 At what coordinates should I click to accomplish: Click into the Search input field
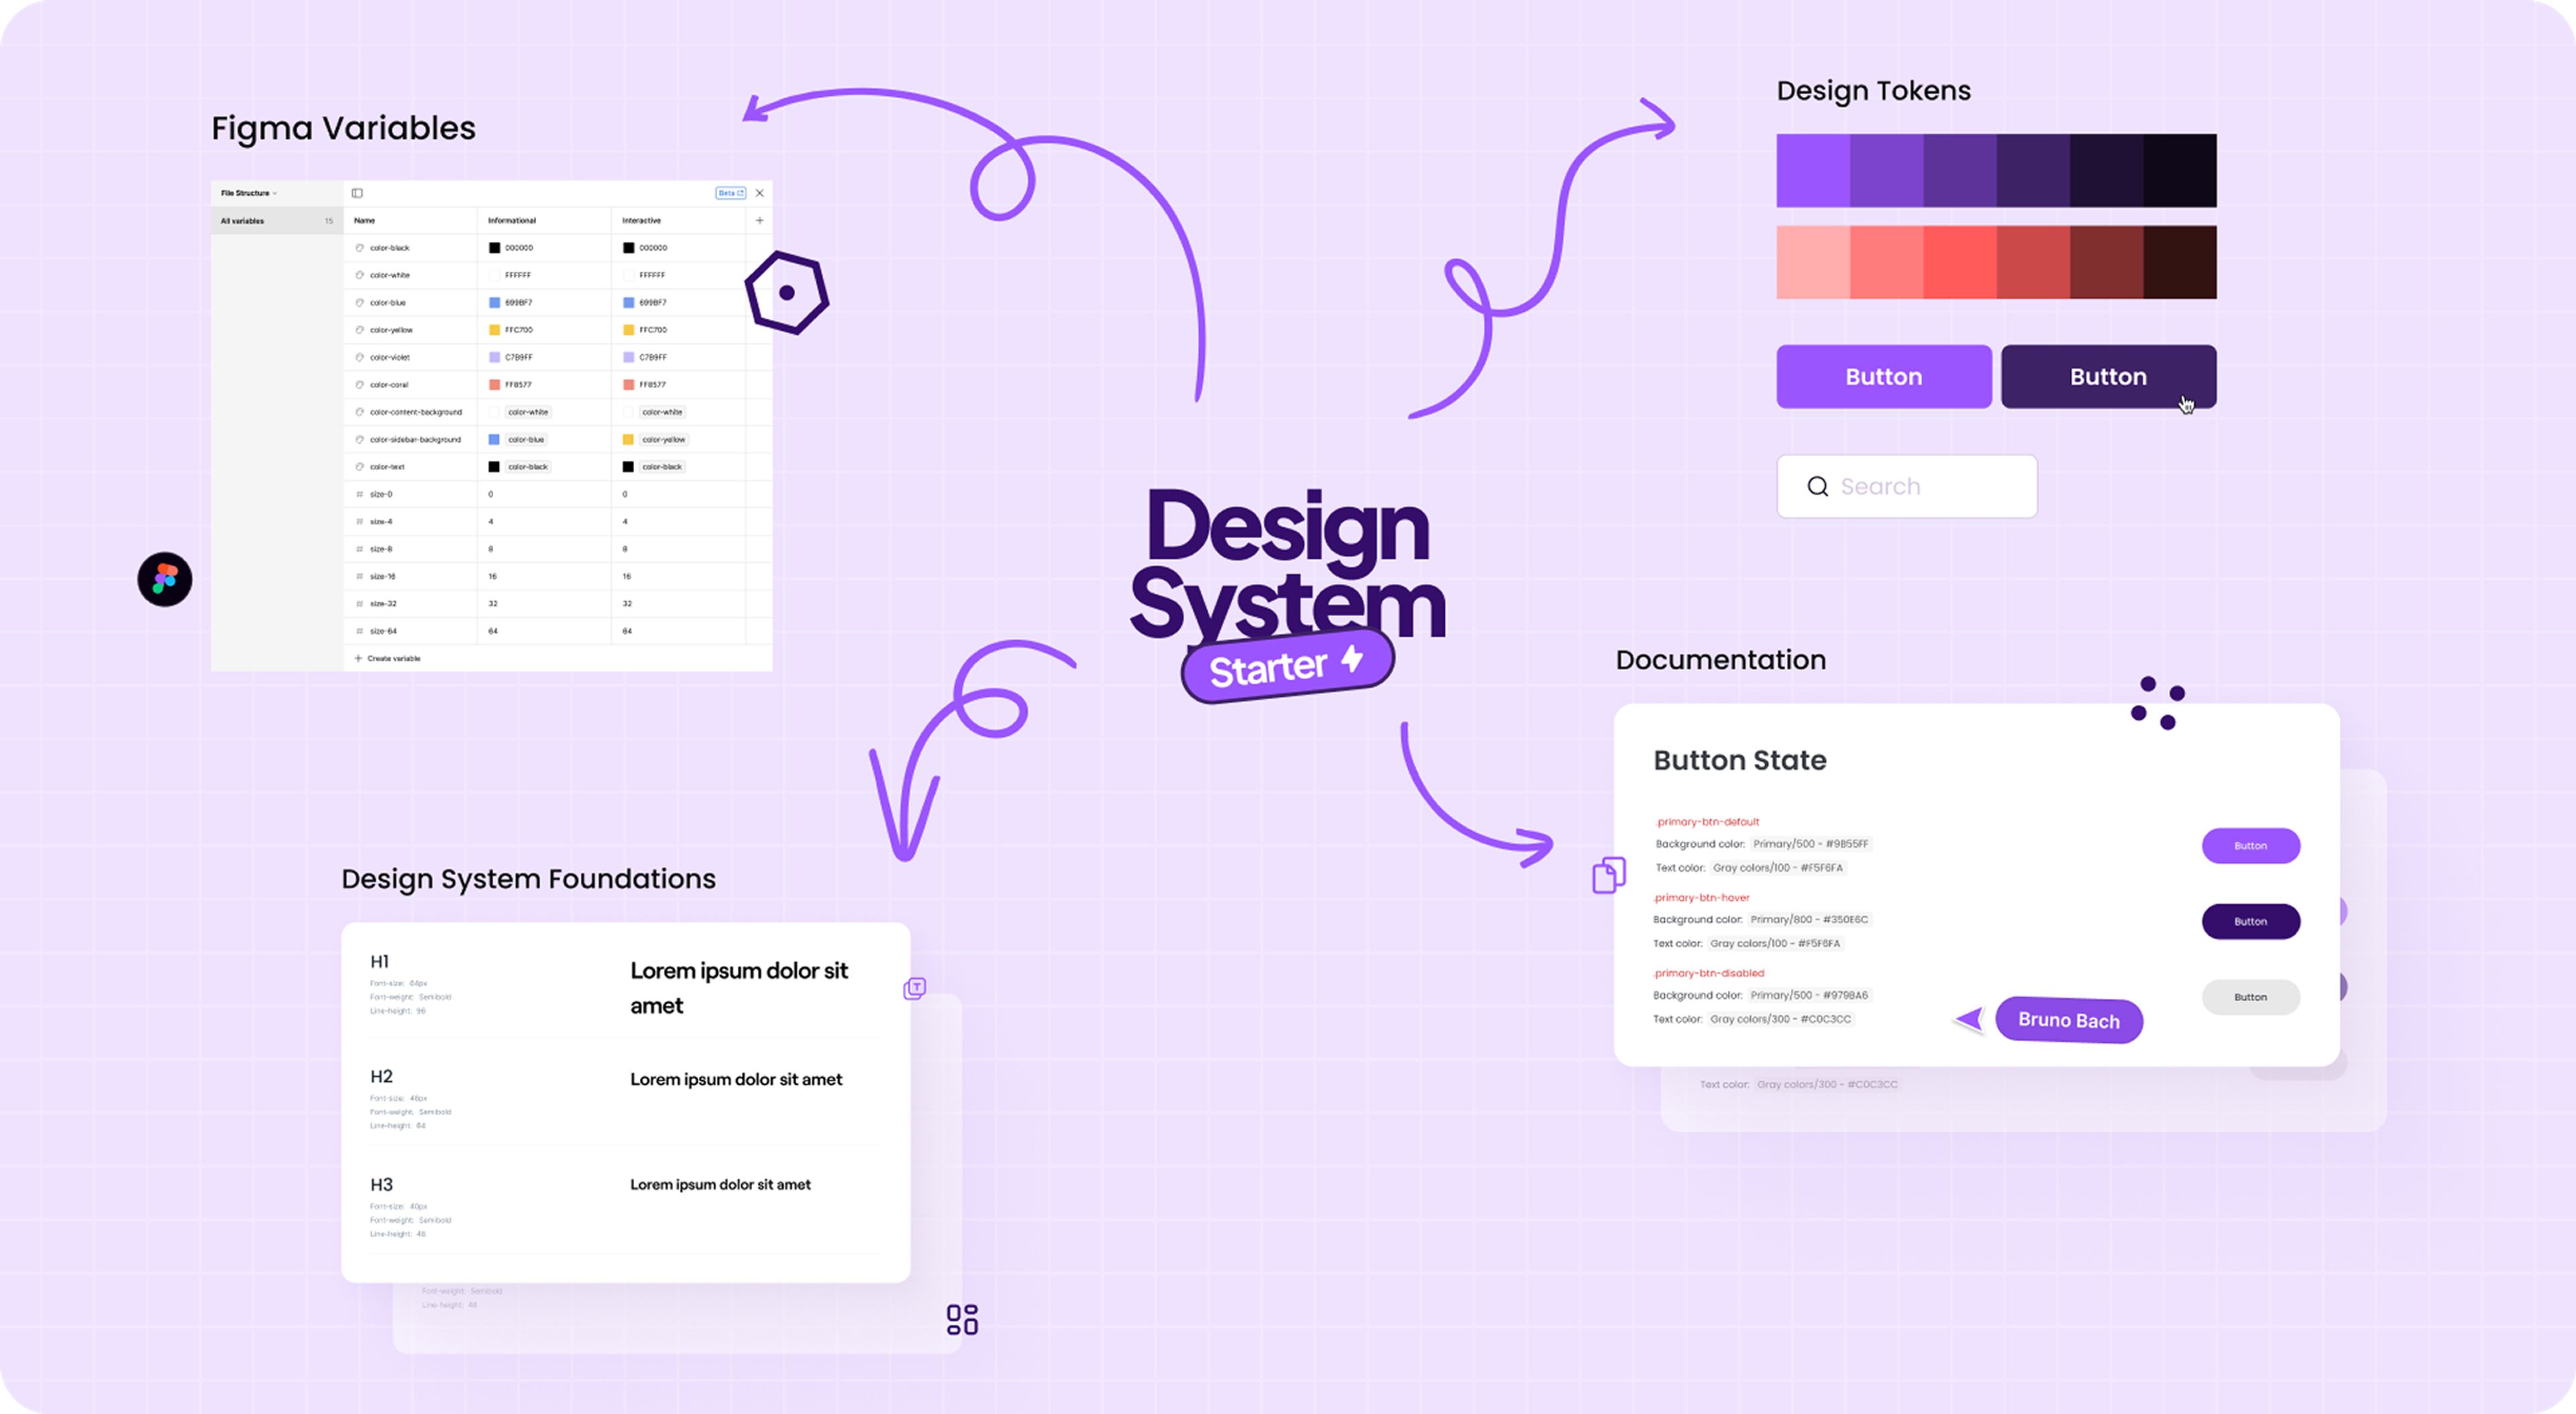[1906, 486]
